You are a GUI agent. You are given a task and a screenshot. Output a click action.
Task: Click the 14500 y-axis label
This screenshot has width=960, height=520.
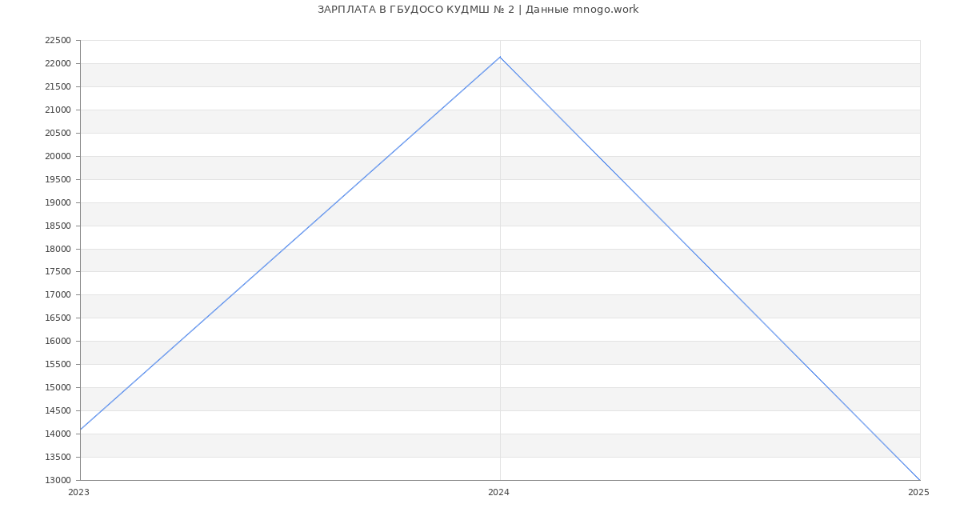click(x=58, y=411)
